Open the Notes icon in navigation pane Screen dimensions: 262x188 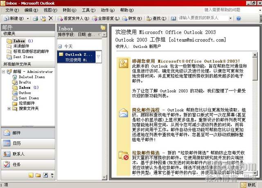pyautogui.click(x=31, y=175)
